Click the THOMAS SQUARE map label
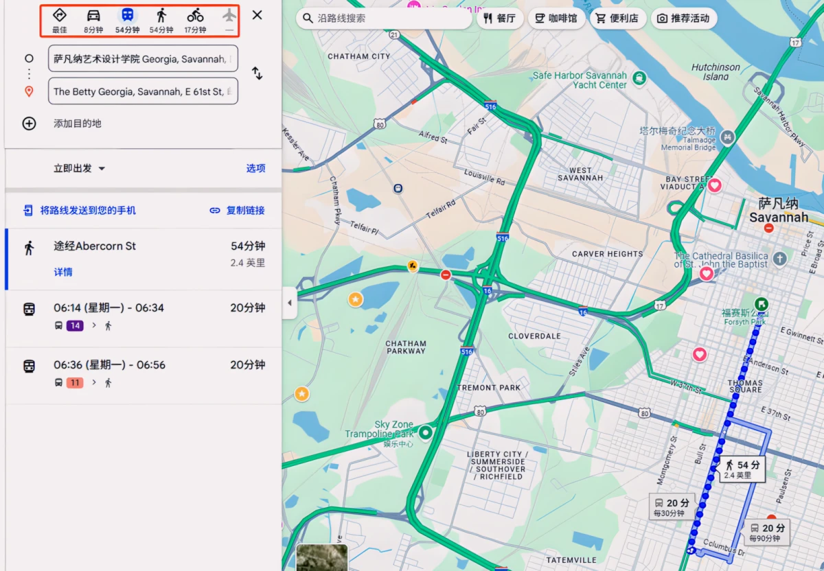824x571 pixels. click(x=745, y=386)
